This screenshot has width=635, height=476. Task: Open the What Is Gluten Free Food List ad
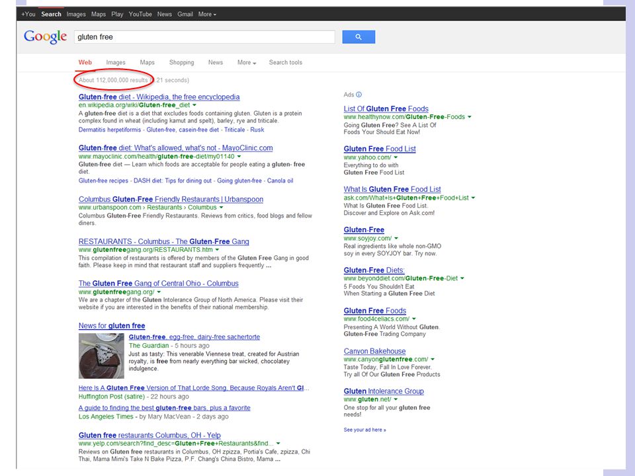pyautogui.click(x=392, y=190)
